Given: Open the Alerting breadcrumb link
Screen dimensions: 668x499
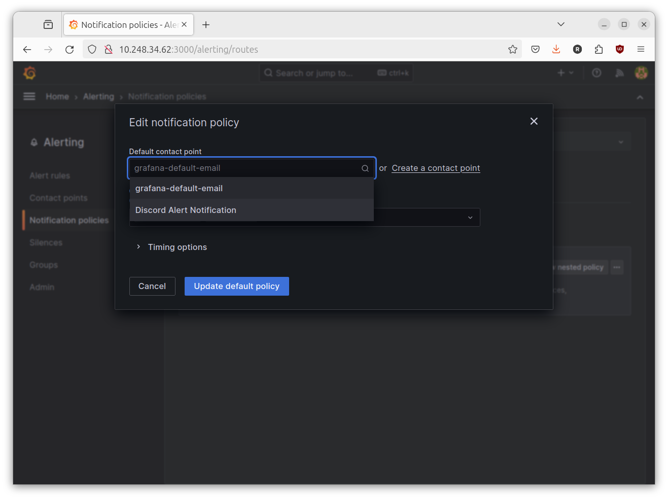Looking at the screenshot, I should (x=98, y=96).
